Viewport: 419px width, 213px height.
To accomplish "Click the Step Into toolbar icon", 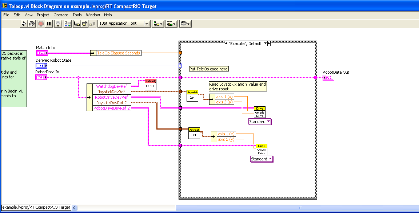I will (x=77, y=24).
